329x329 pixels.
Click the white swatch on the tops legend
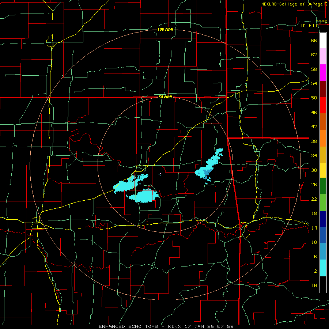click(323, 40)
